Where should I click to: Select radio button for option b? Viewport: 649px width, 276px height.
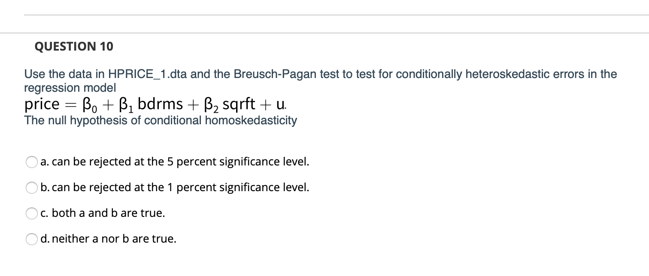pyautogui.click(x=32, y=188)
